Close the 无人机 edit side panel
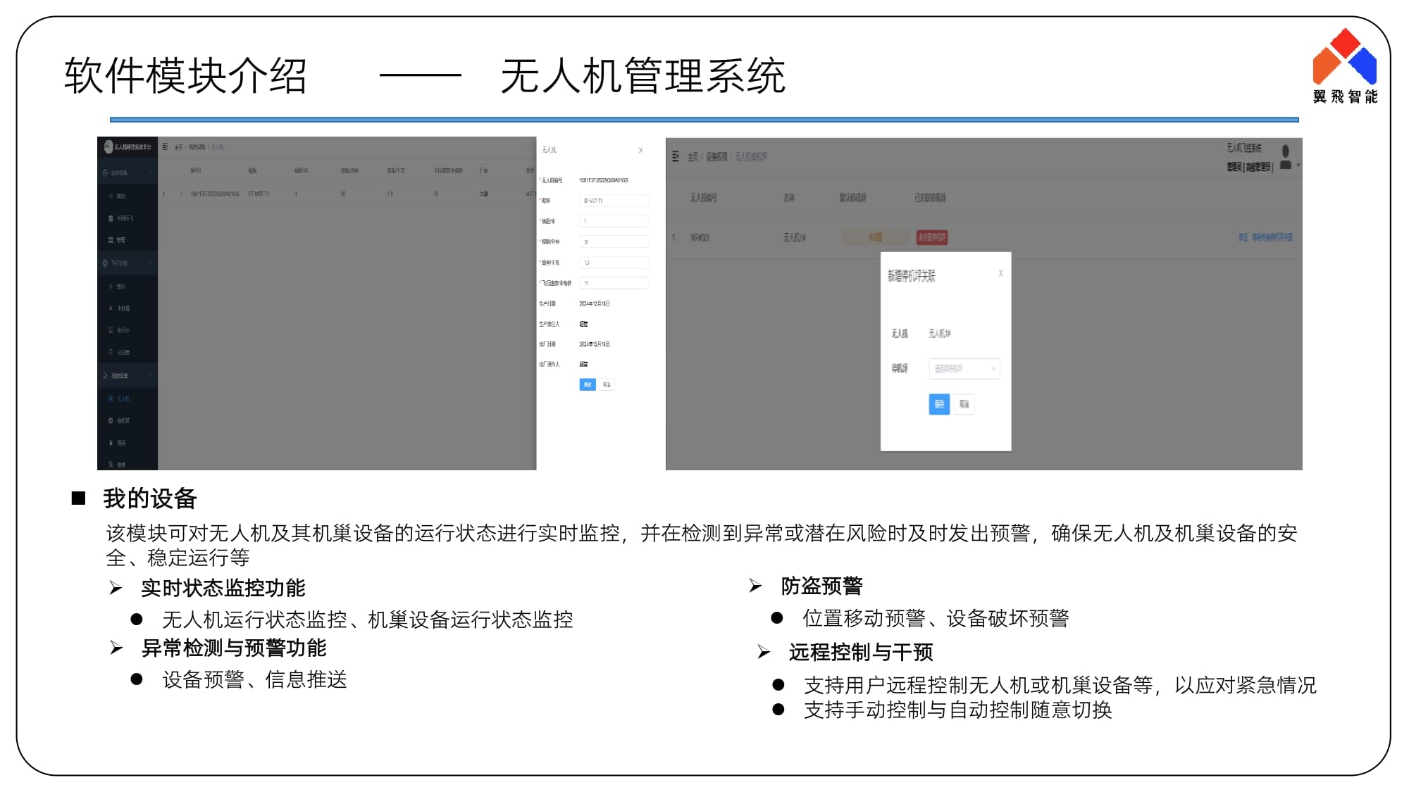 click(x=640, y=150)
